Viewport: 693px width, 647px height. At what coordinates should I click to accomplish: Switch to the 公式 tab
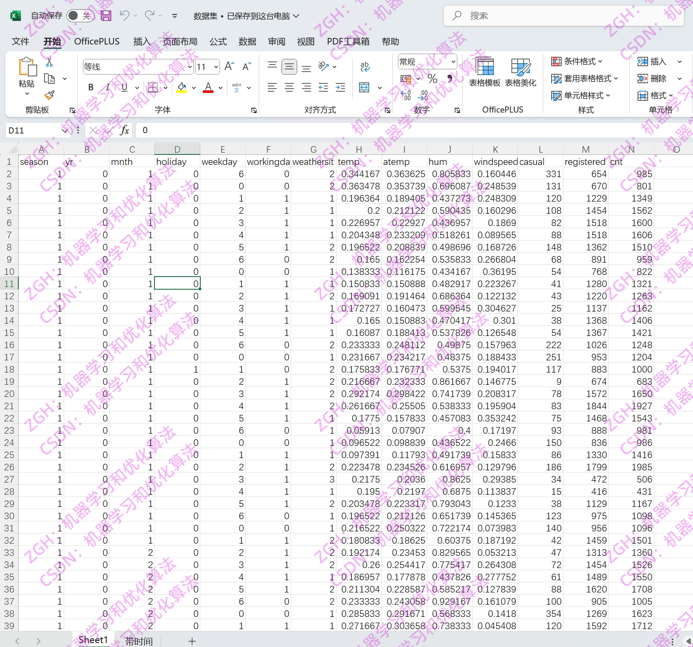tap(218, 41)
